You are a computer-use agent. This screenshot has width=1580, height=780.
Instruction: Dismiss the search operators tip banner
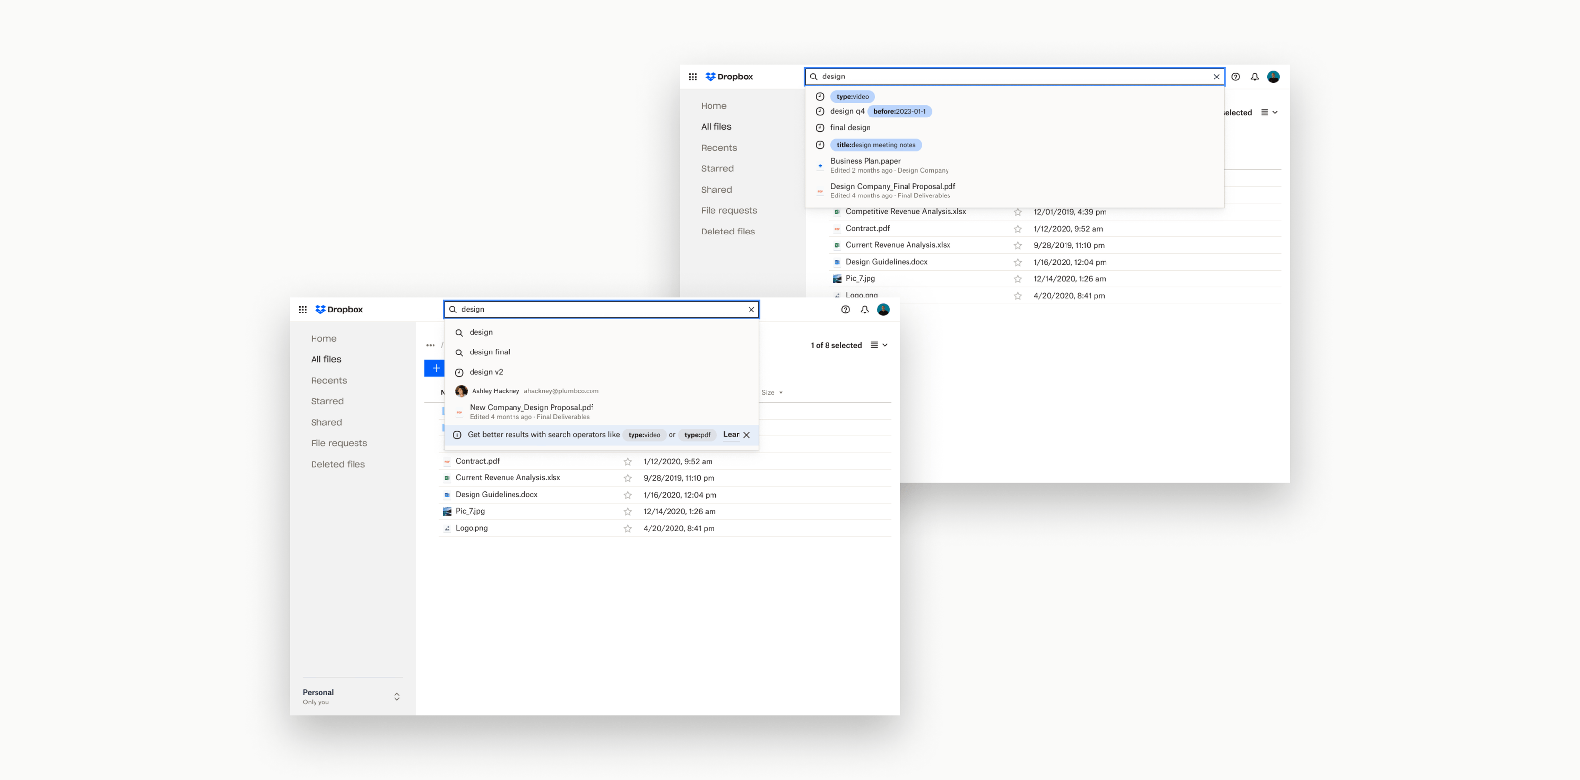click(x=747, y=435)
